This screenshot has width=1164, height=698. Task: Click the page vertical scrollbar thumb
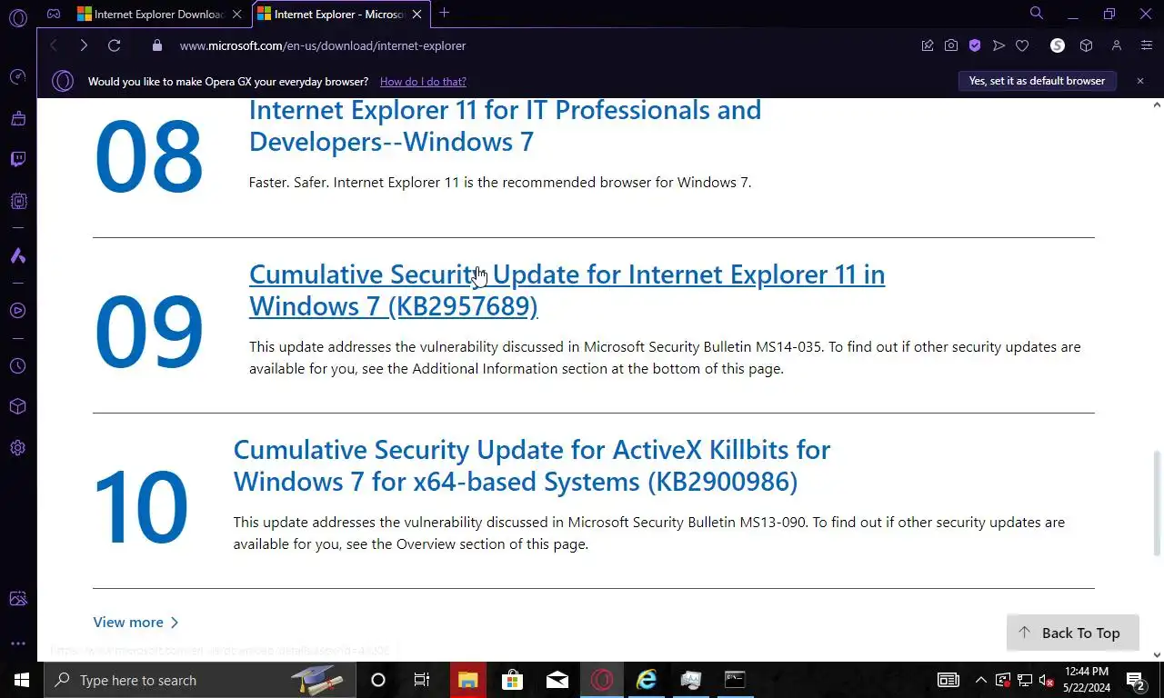click(1157, 502)
